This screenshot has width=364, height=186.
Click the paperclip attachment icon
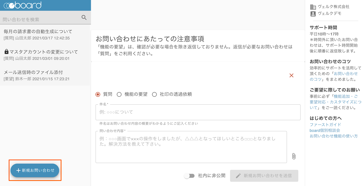[x=293, y=156]
